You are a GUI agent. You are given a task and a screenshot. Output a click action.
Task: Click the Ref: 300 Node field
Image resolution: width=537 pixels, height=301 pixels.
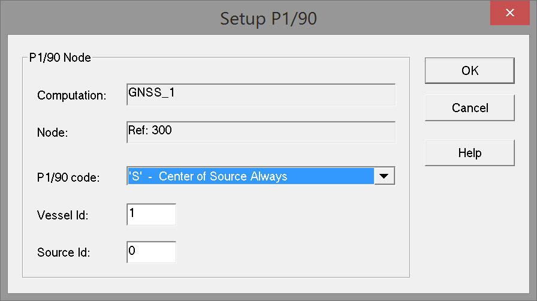pos(261,132)
